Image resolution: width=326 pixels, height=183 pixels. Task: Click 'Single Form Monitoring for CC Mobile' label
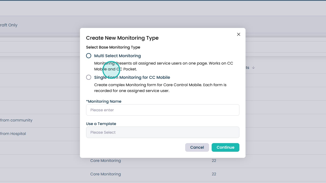pos(132,77)
